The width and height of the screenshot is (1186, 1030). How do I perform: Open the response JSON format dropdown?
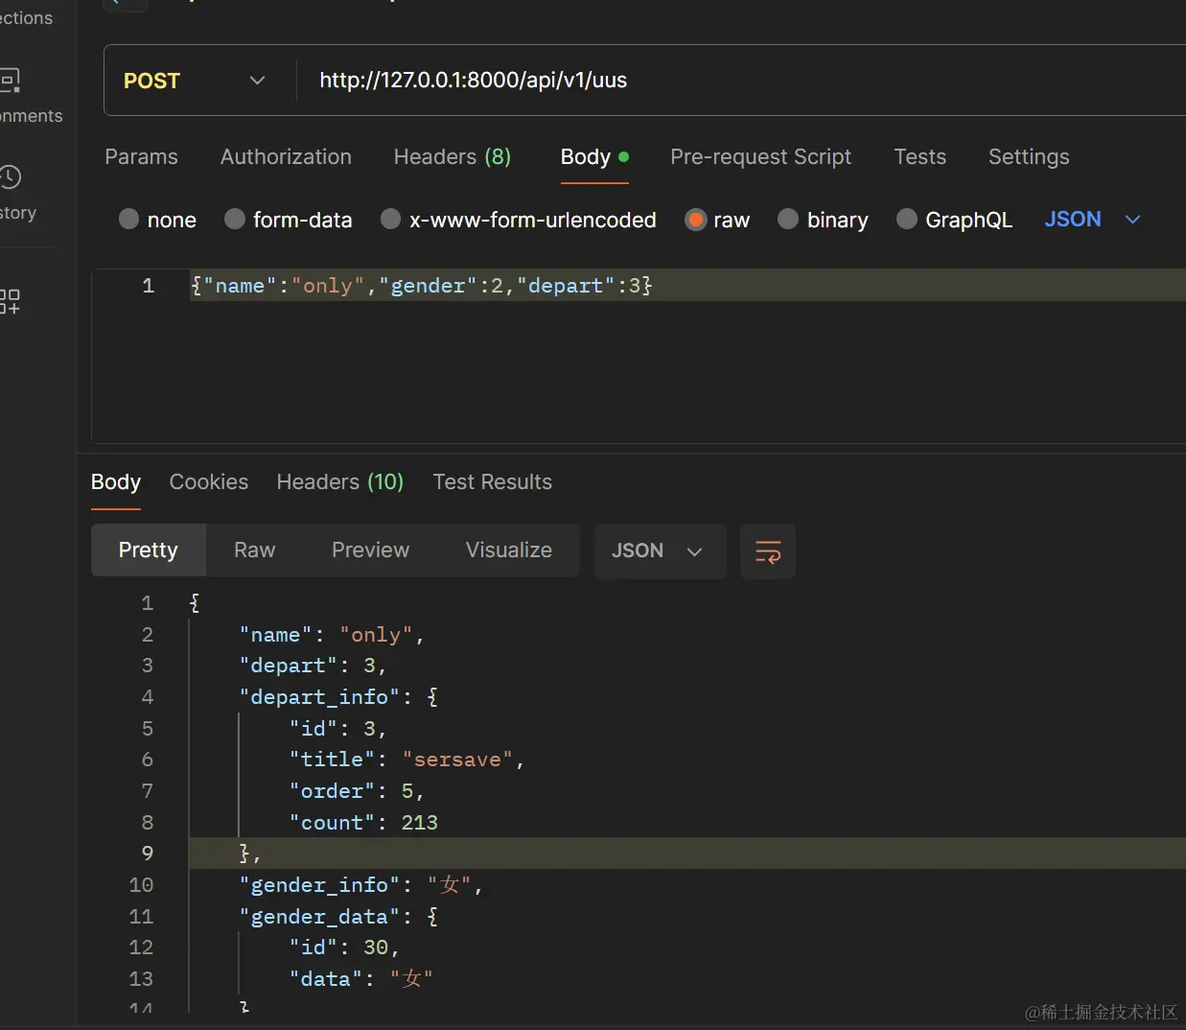[660, 551]
